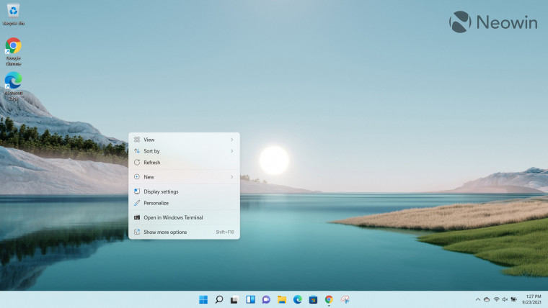548x308 pixels.
Task: Expand the chevron beside New
Action: pyautogui.click(x=231, y=177)
